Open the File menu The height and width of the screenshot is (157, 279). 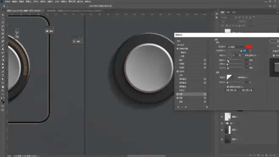8,2
